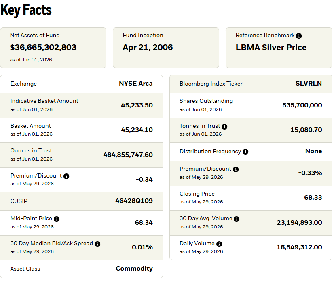Click info icon beside Premium/Discount -0.34
The height and width of the screenshot is (282, 336).
point(66,176)
